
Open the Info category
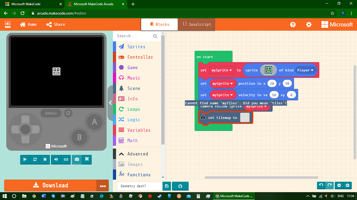pyautogui.click(x=137, y=99)
